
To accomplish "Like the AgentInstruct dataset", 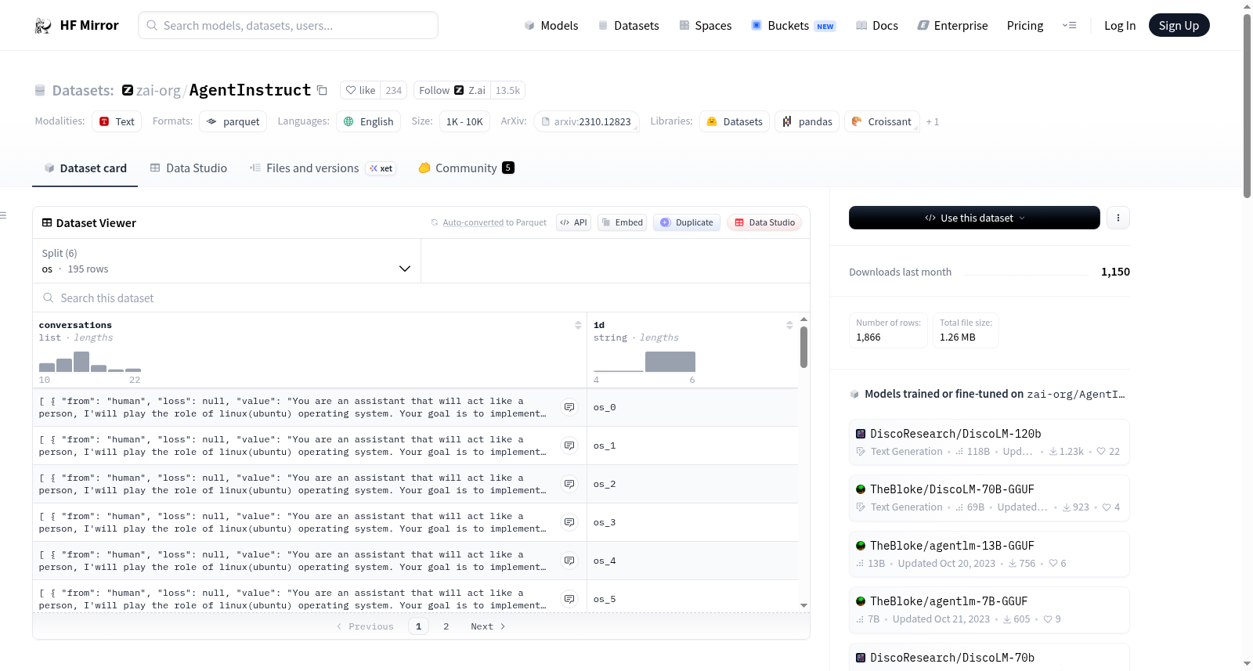I will click(361, 90).
